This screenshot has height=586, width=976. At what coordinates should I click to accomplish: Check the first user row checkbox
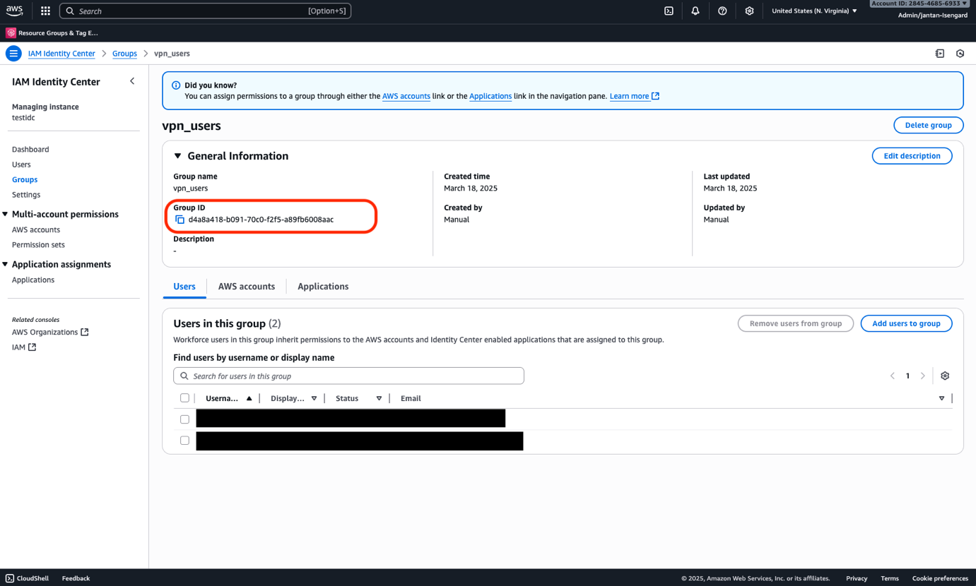184,419
